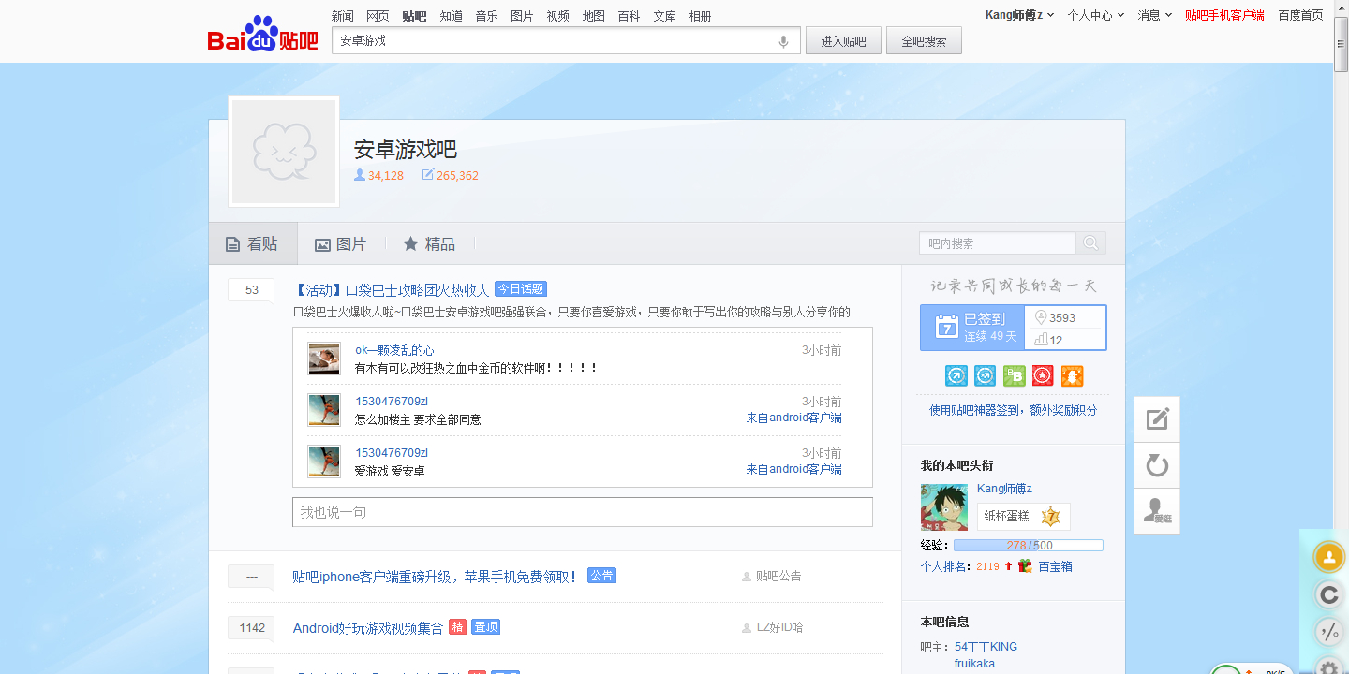
Task: Click the red 精 tag on Android好玩游戏视频集合
Action: (457, 627)
